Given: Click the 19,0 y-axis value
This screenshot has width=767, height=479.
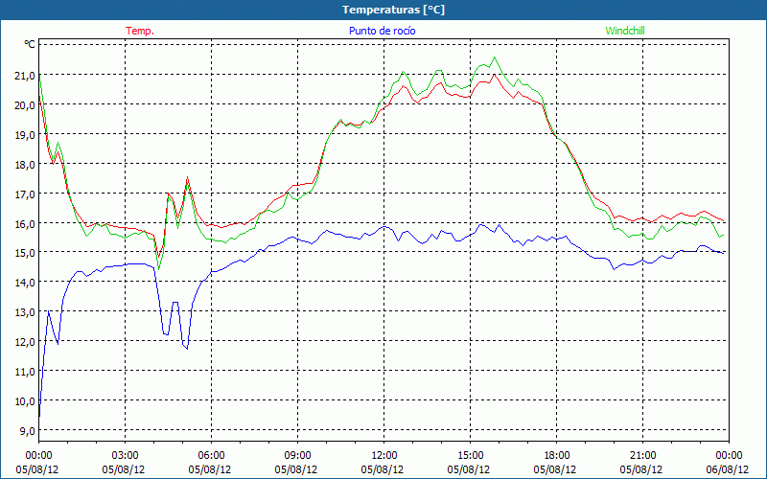Looking at the screenshot, I should [26, 135].
